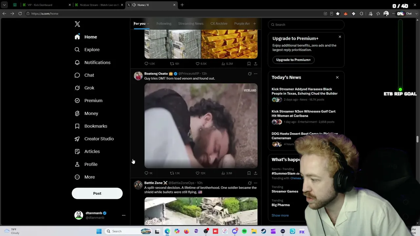Image resolution: width=420 pixels, height=236 pixels.
Task: View analytics of the 3.1M views post
Action: coord(227,173)
